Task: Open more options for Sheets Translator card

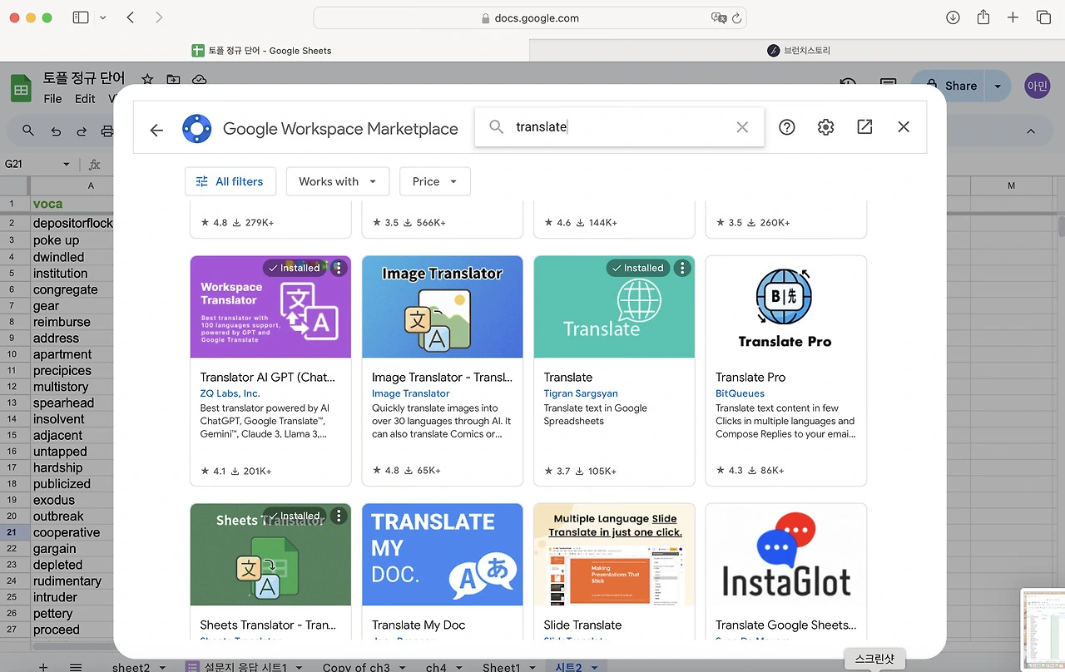Action: pyautogui.click(x=338, y=516)
